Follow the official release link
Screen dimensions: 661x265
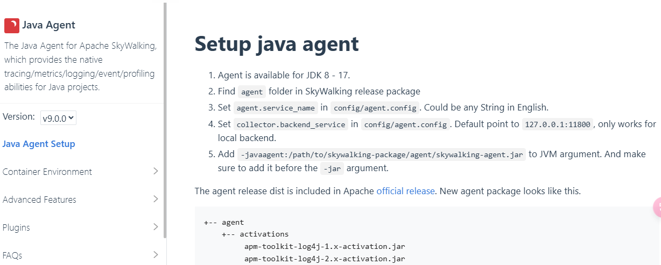[405, 191]
